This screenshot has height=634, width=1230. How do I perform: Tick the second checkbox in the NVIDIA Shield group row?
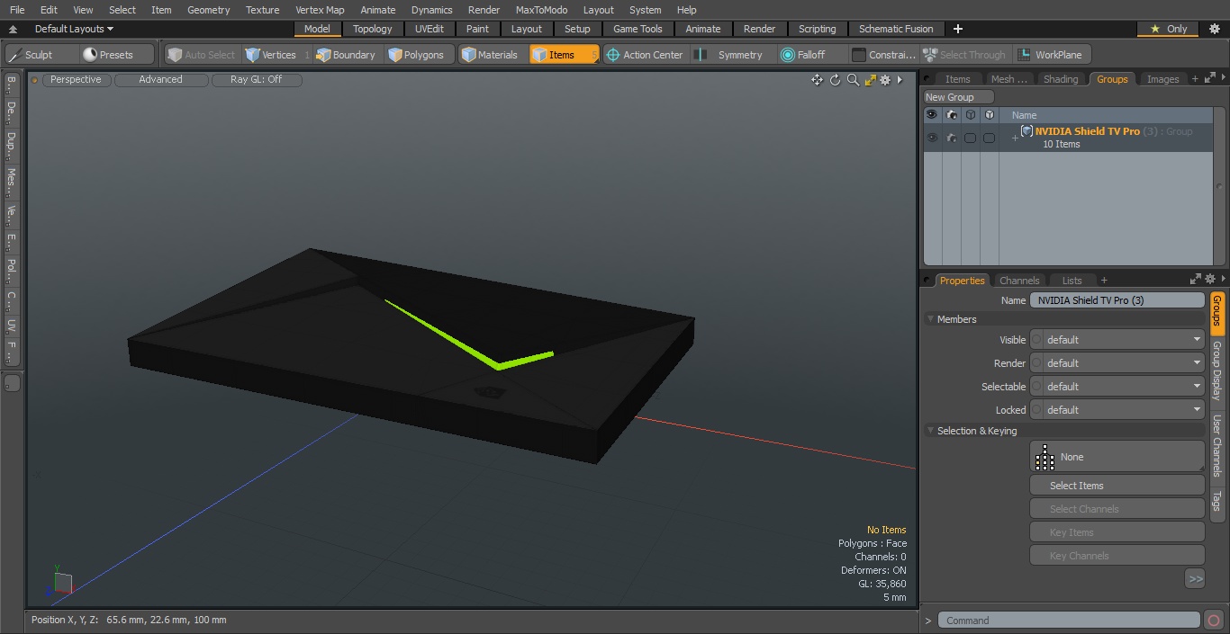(x=989, y=138)
